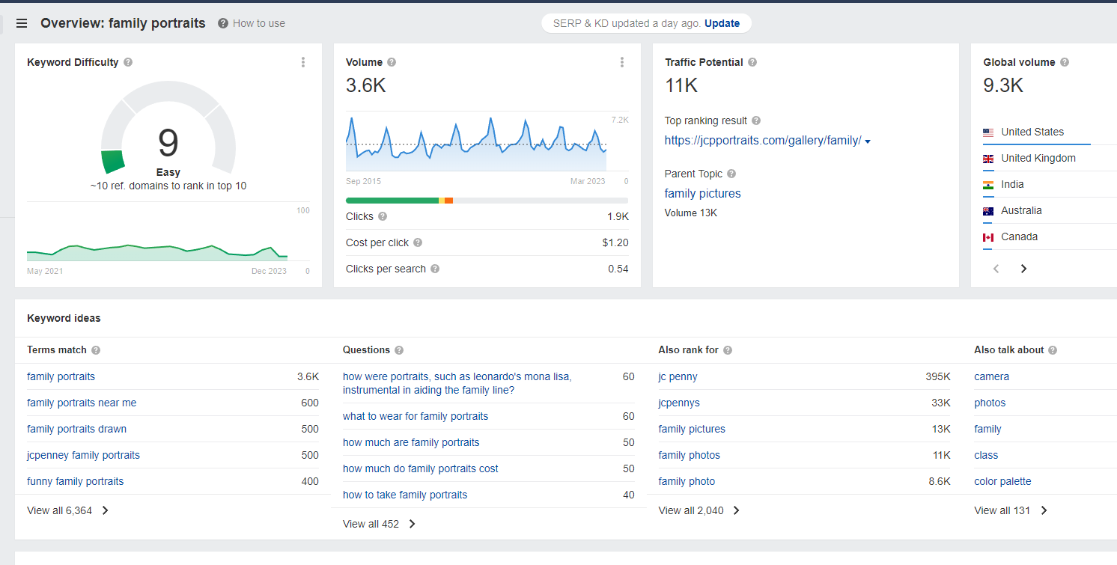Open Volume card three-dot menu
The height and width of the screenshot is (565, 1117).
pos(621,62)
